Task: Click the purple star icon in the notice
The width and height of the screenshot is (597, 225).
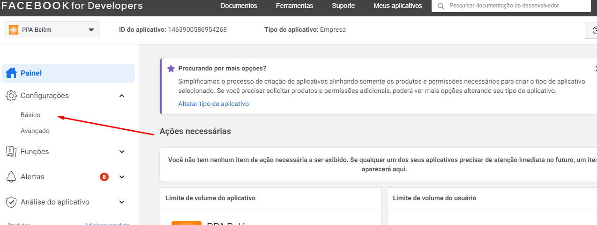Action: coord(171,68)
